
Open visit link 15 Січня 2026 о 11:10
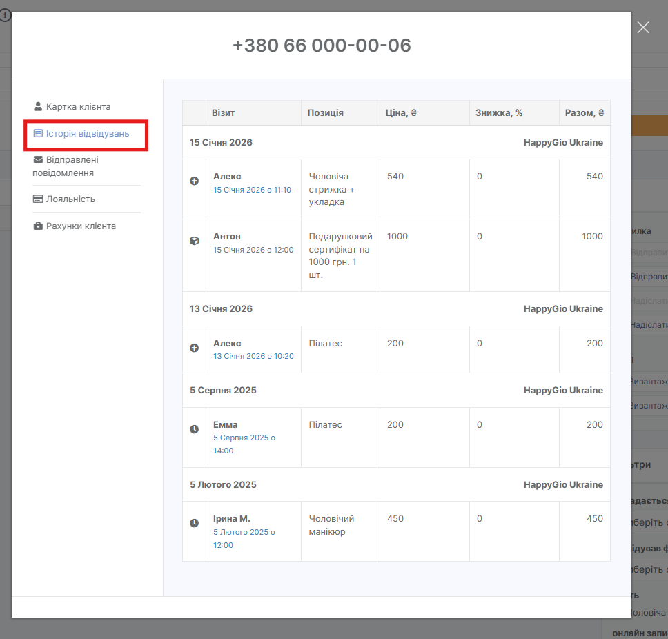pyautogui.click(x=252, y=190)
